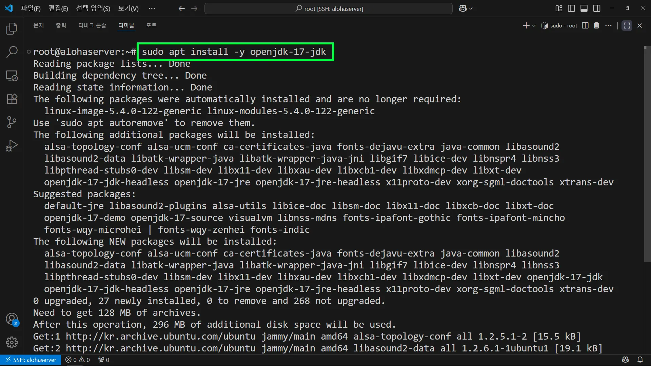Open the Explorer view in activity bar
Image resolution: width=651 pixels, height=366 pixels.
pyautogui.click(x=12, y=29)
